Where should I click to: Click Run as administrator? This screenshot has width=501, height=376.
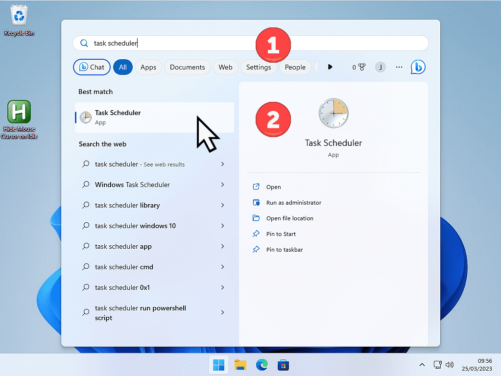tap(293, 203)
